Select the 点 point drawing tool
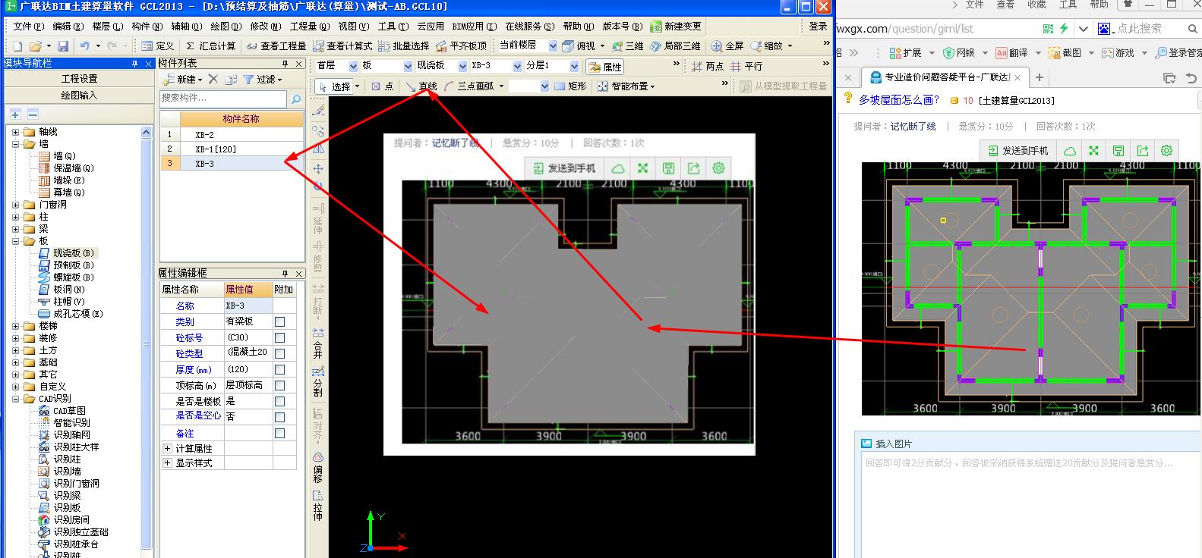 pos(383,86)
